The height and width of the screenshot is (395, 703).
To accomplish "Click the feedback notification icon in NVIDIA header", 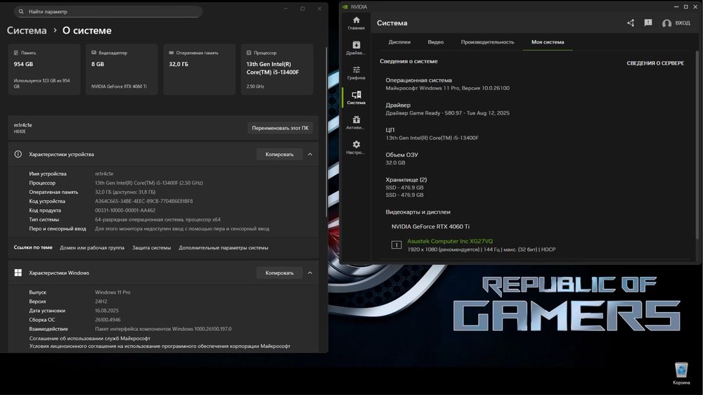I will point(648,23).
